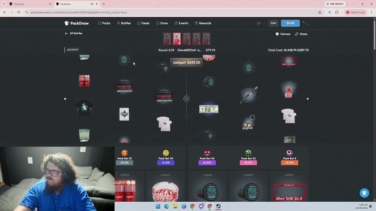Open the Packs menu item
The image size is (376, 211).
point(104,23)
